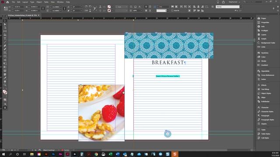Open the Type menu

(x=32, y=2)
